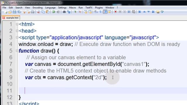Screen dimensions: 187x105
Task: Open the Replace dialog icon
Action: [69, 12]
